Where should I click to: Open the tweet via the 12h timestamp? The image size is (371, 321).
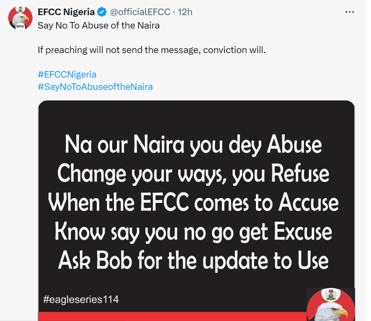point(185,12)
